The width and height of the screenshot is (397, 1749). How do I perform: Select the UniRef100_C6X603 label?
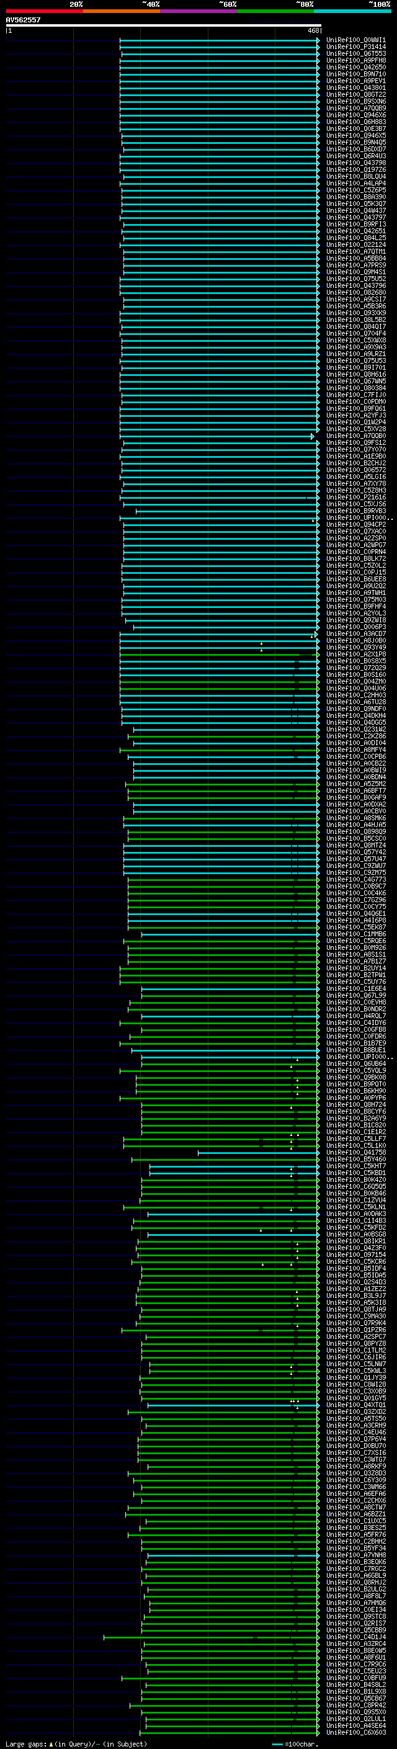click(x=356, y=1732)
